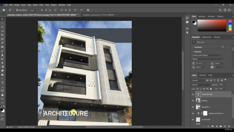Open the File menu
The image size is (234, 132).
(6, 5)
